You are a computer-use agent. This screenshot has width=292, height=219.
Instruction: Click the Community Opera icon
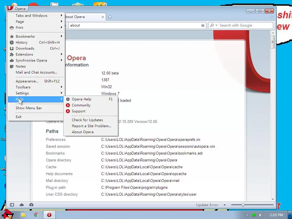[x=68, y=105]
